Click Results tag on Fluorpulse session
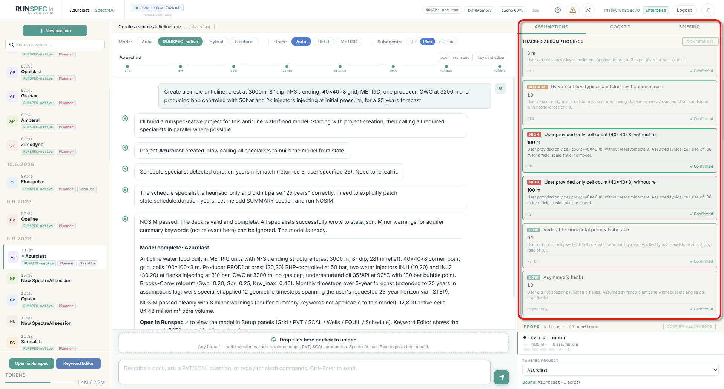 87,189
